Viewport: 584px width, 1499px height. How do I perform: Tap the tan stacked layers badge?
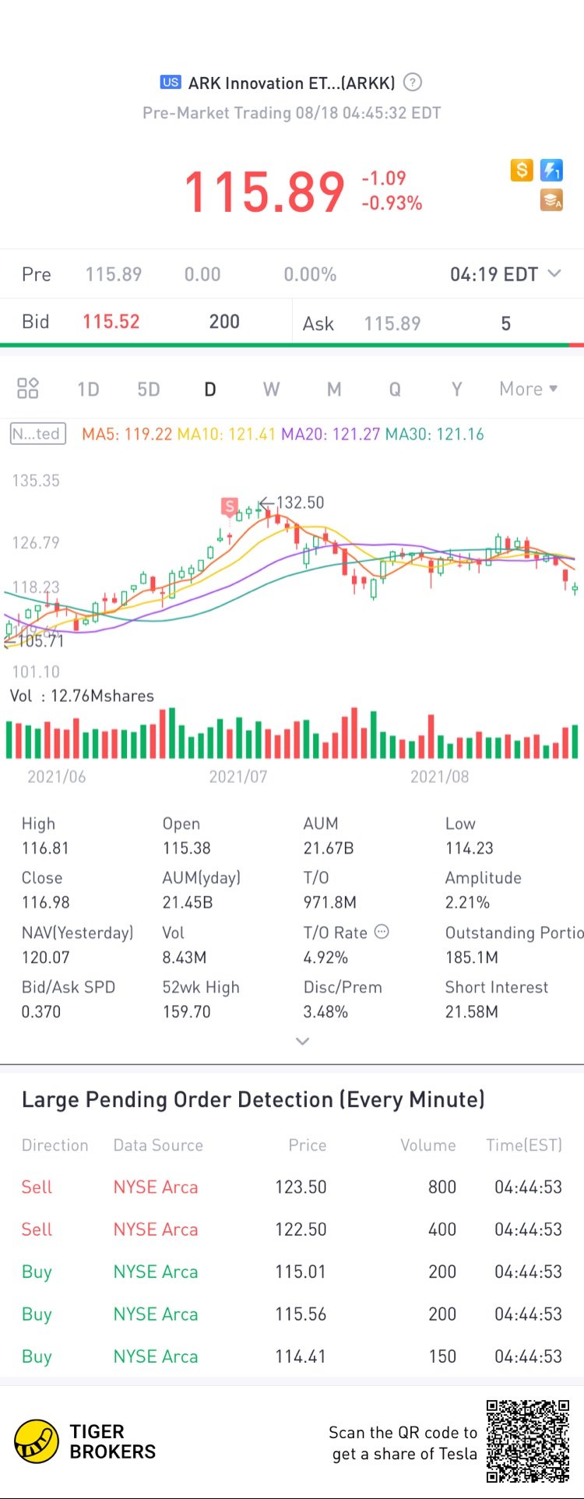coord(551,200)
